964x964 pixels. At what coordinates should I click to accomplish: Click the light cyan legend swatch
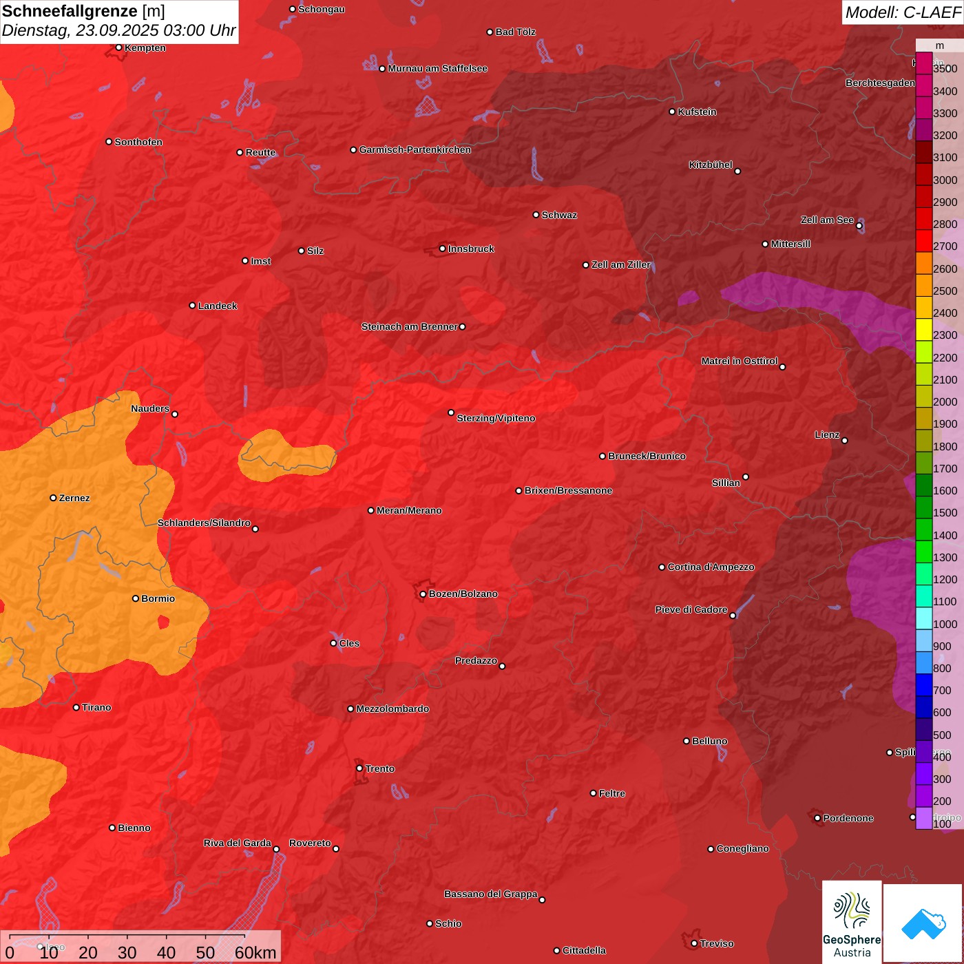pyautogui.click(x=923, y=618)
